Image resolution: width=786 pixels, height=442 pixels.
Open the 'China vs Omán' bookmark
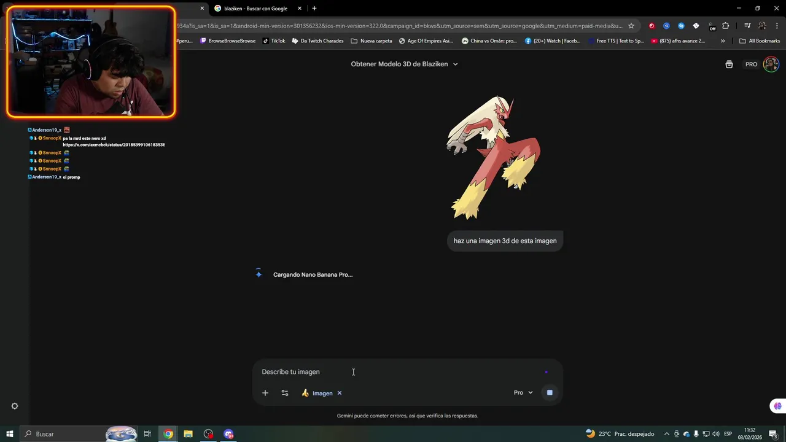click(x=489, y=41)
